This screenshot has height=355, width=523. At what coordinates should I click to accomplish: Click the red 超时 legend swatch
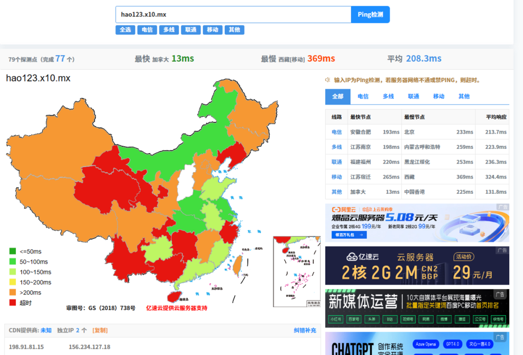point(13,303)
